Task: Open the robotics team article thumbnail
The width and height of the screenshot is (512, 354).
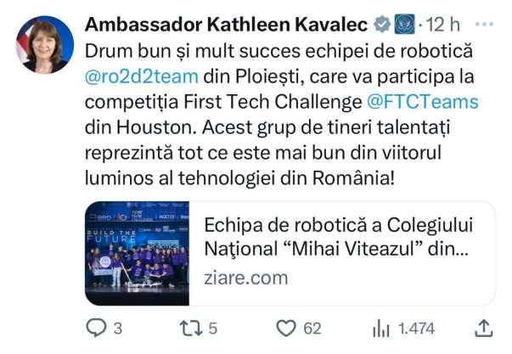Action: [x=138, y=254]
